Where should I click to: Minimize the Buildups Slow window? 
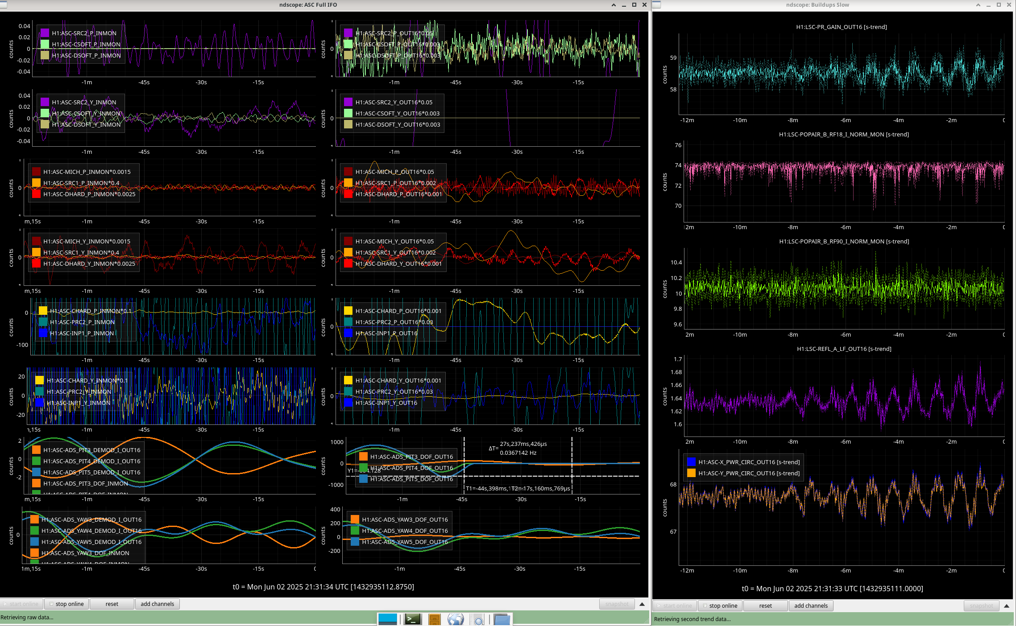coord(988,5)
